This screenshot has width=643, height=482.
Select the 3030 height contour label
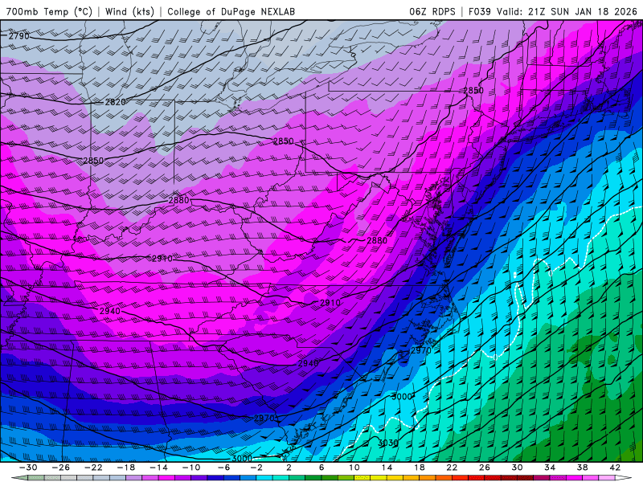point(388,443)
